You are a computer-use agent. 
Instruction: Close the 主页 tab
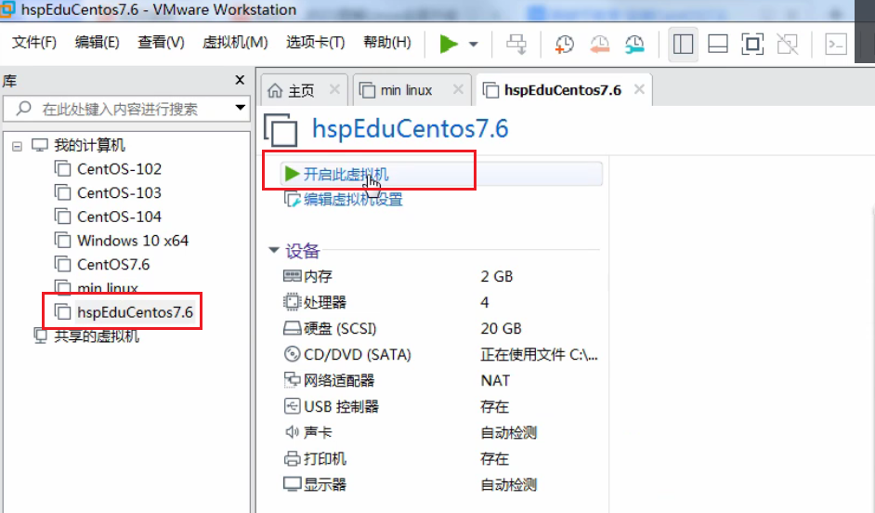[x=334, y=89]
